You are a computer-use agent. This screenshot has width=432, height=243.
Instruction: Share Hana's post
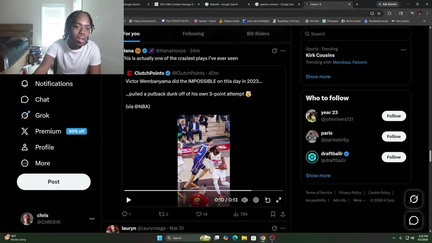point(283,214)
